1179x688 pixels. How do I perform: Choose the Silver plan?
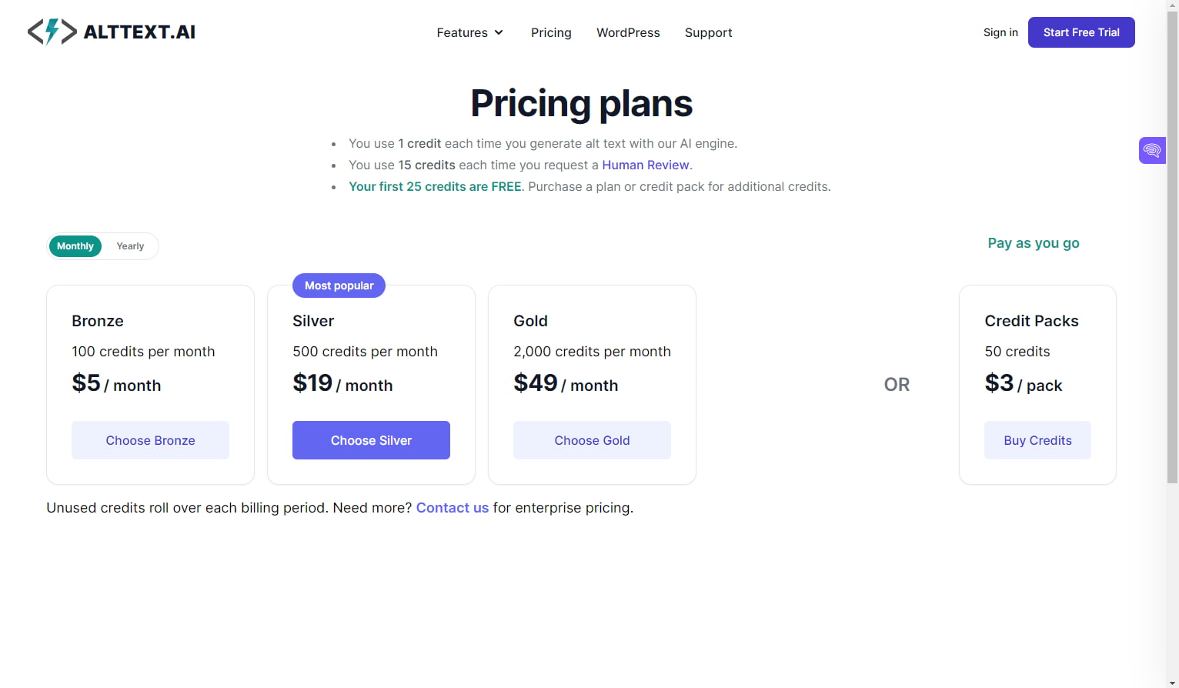click(x=371, y=439)
